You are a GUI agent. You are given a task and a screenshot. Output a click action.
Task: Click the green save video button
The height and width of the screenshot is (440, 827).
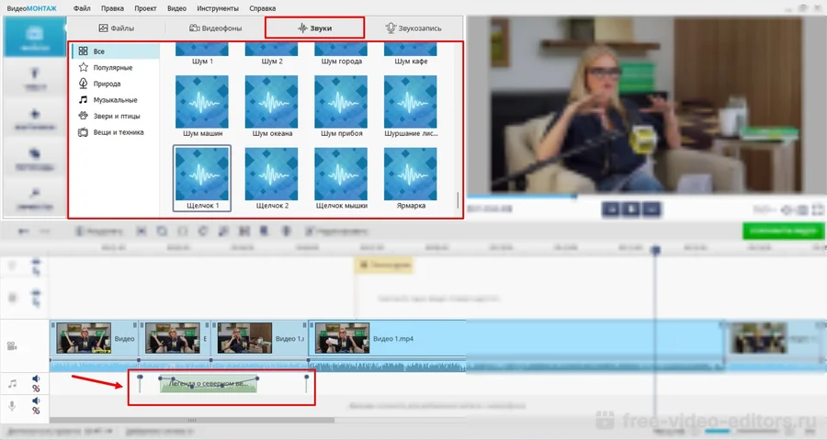pos(783,231)
